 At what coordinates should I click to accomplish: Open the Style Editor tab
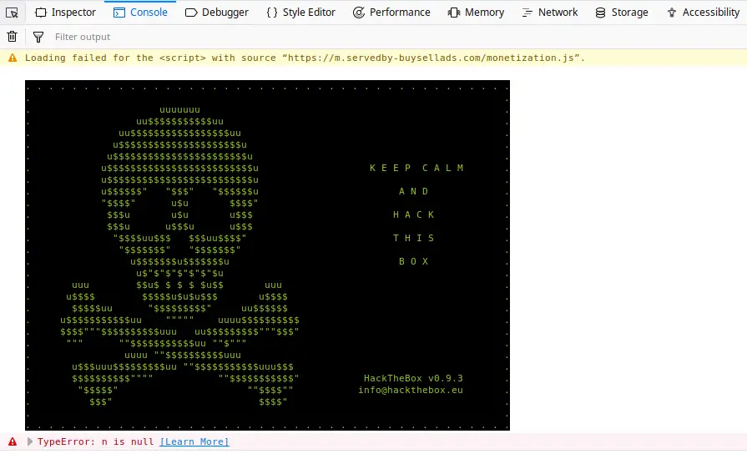pos(301,13)
